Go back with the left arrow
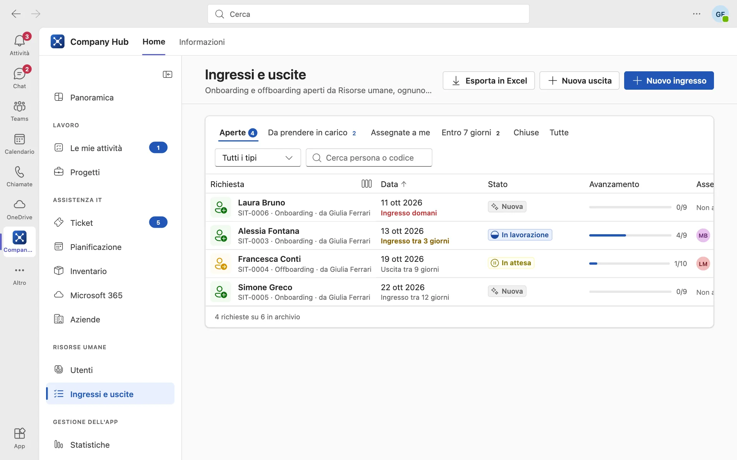The width and height of the screenshot is (737, 460). (16, 14)
